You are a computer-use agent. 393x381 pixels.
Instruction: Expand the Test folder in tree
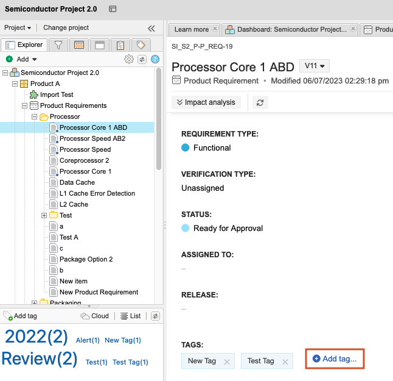click(x=44, y=215)
